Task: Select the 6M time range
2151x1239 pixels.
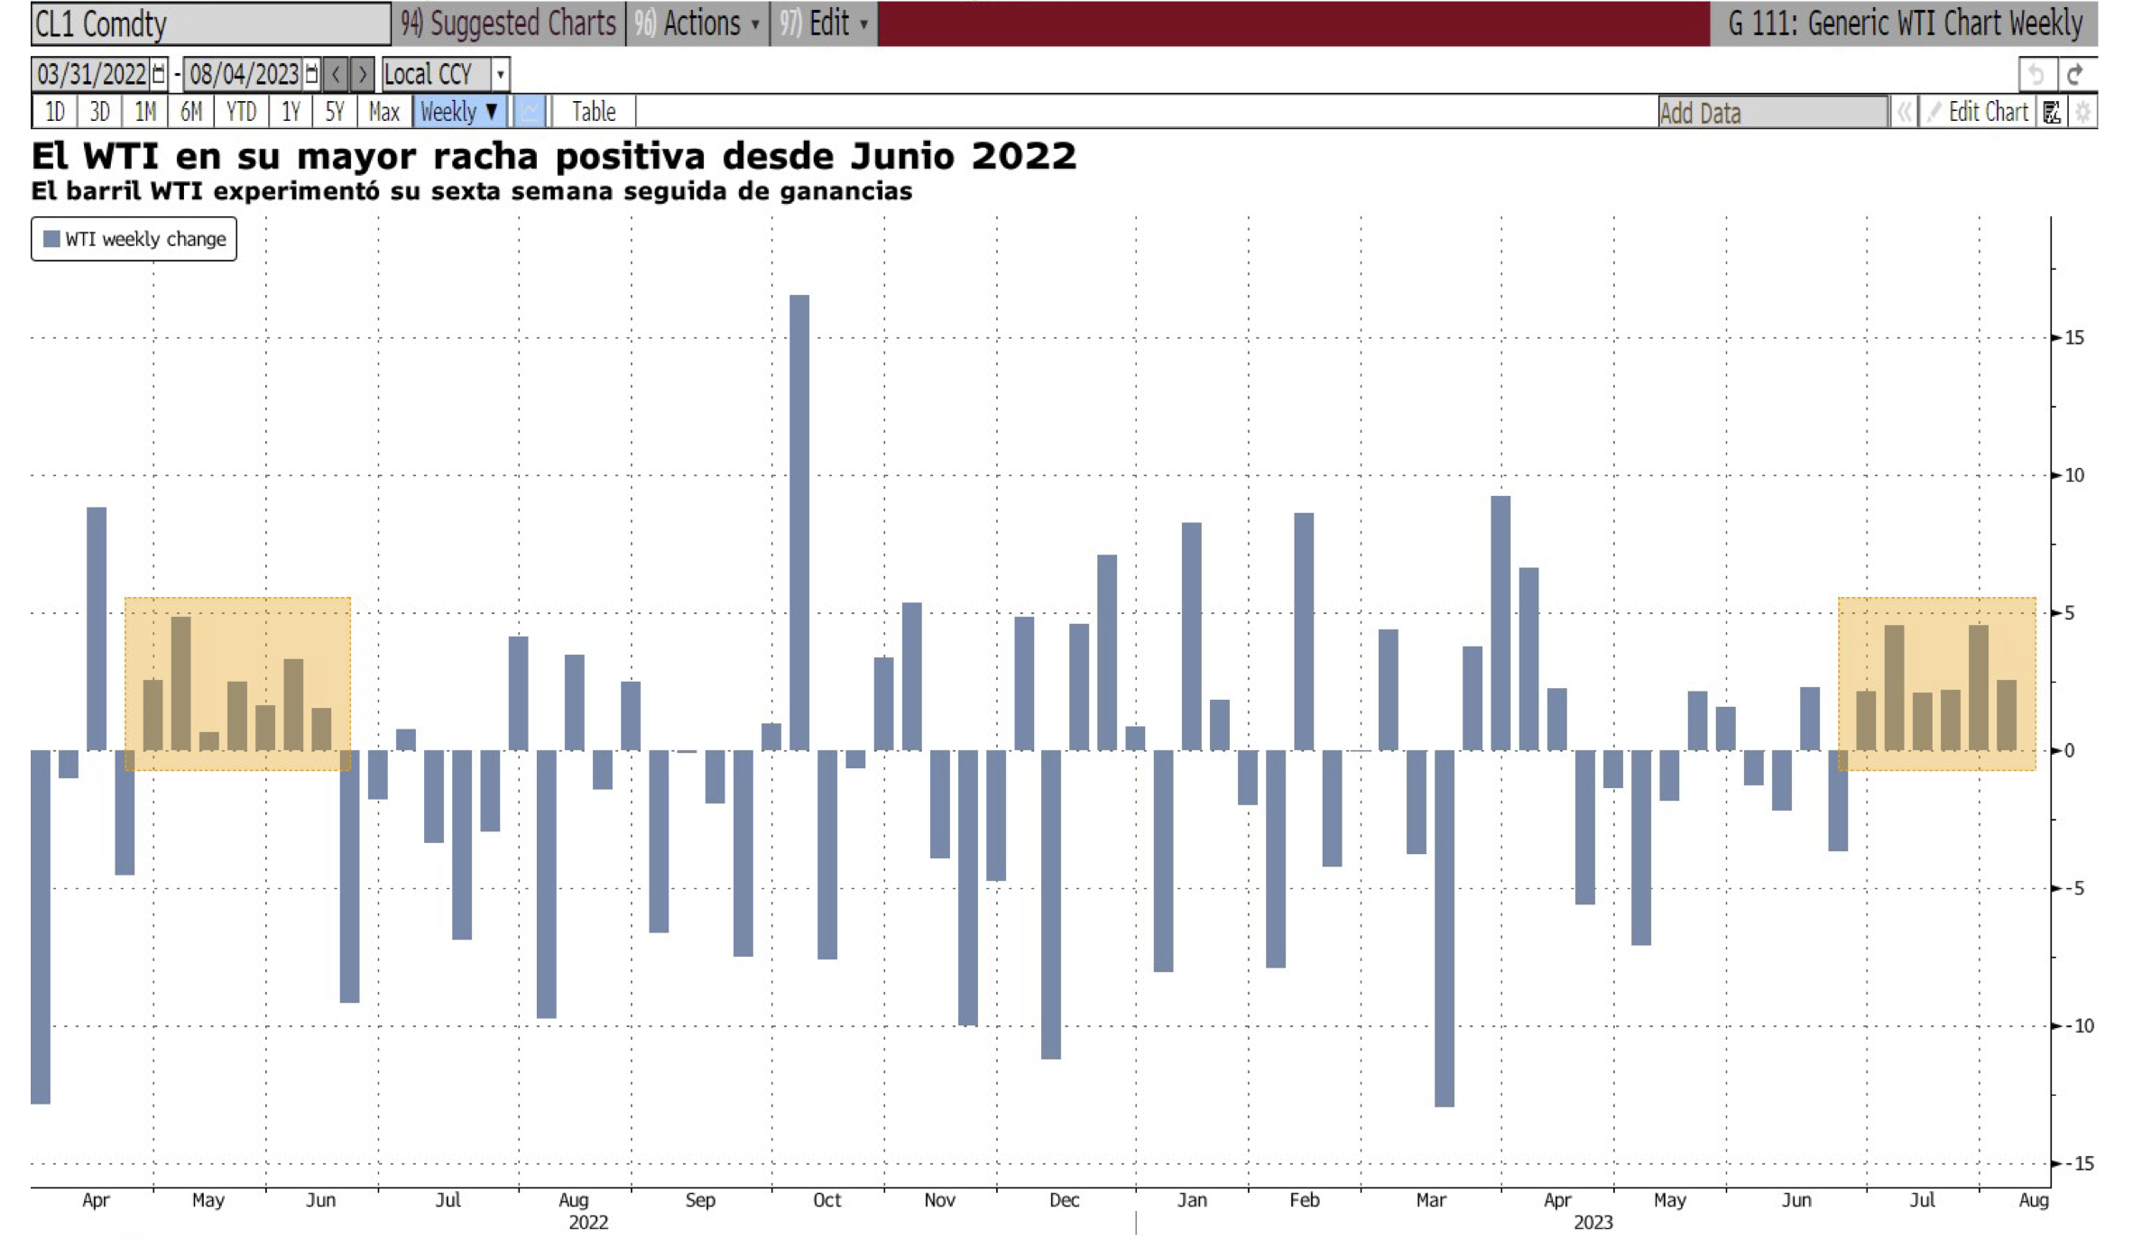Action: (191, 112)
